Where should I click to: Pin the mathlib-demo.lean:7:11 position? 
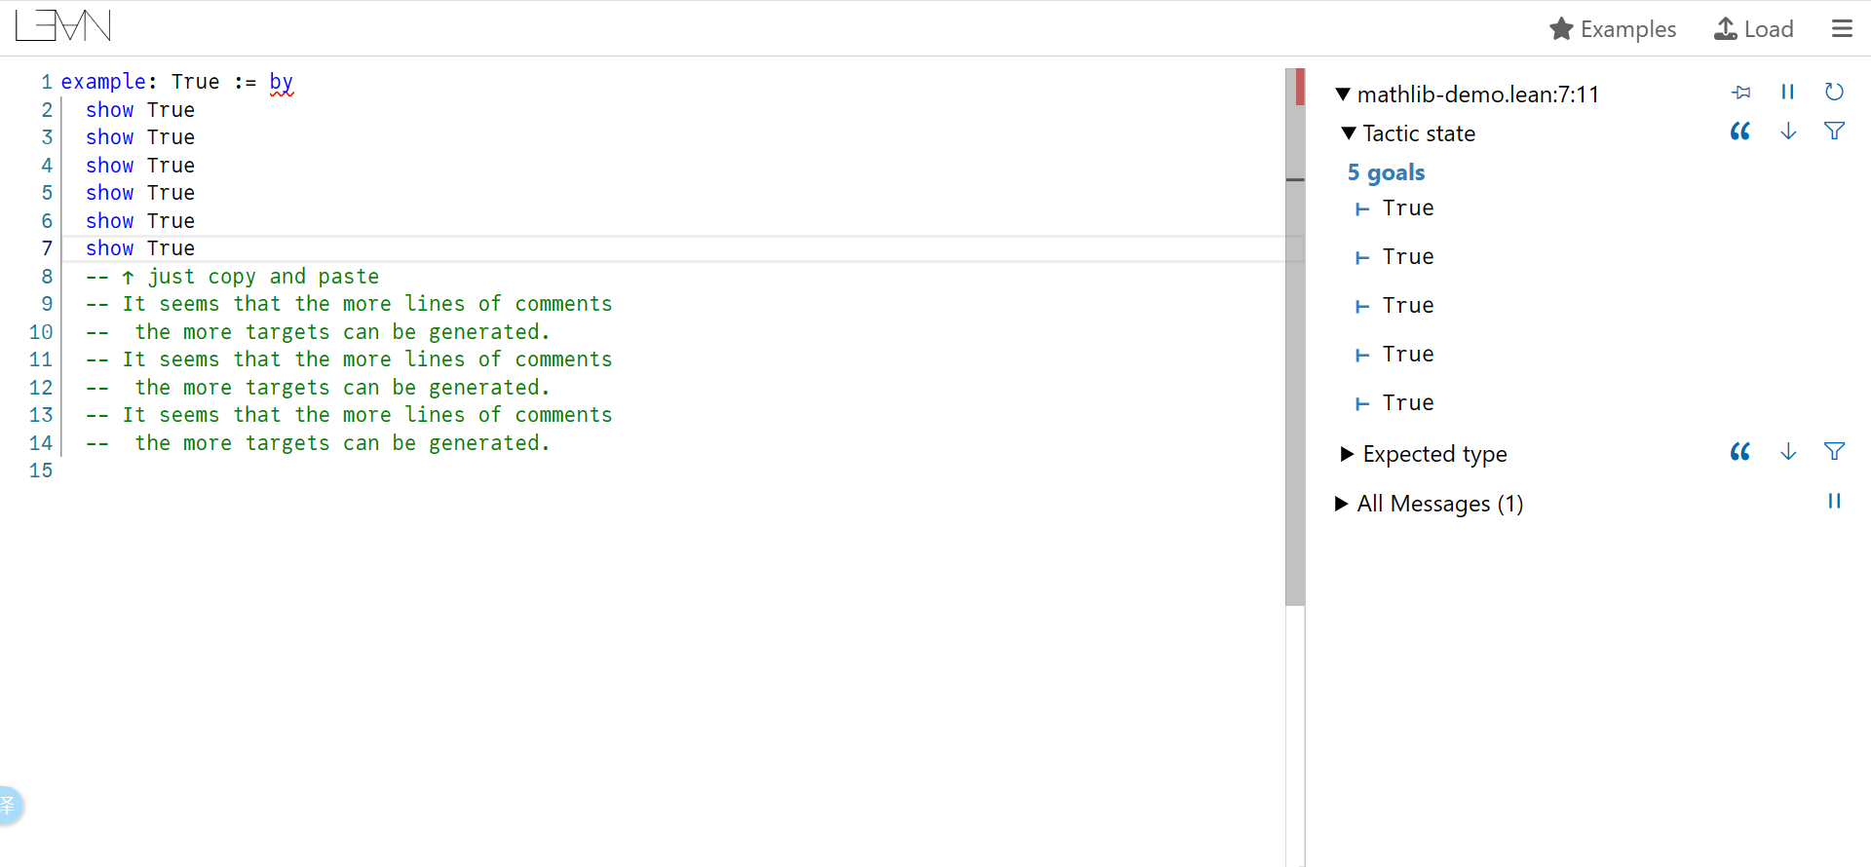(1741, 93)
